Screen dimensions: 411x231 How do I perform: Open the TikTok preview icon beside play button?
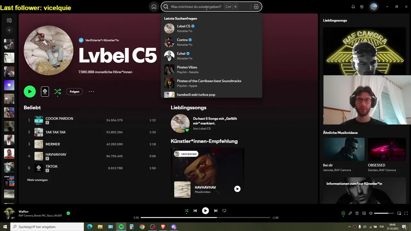tap(45, 91)
